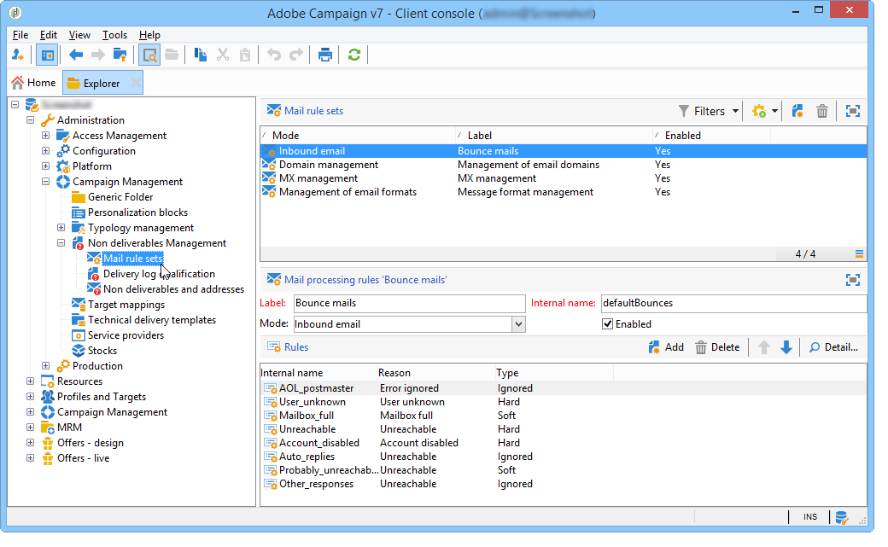Click the green refresh toolbar icon

tap(354, 55)
